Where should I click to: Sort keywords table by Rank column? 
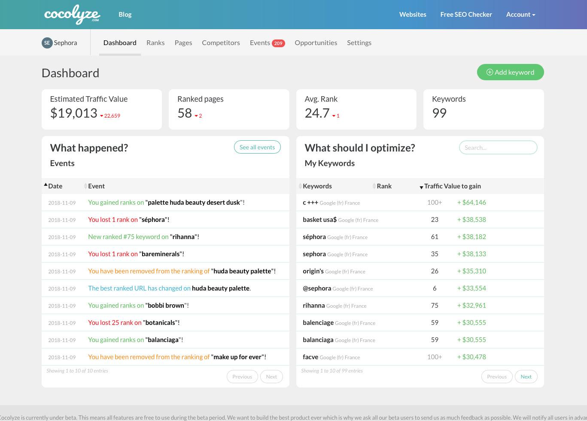384,186
